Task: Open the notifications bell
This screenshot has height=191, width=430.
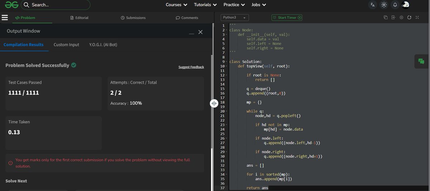Action: (x=395, y=5)
